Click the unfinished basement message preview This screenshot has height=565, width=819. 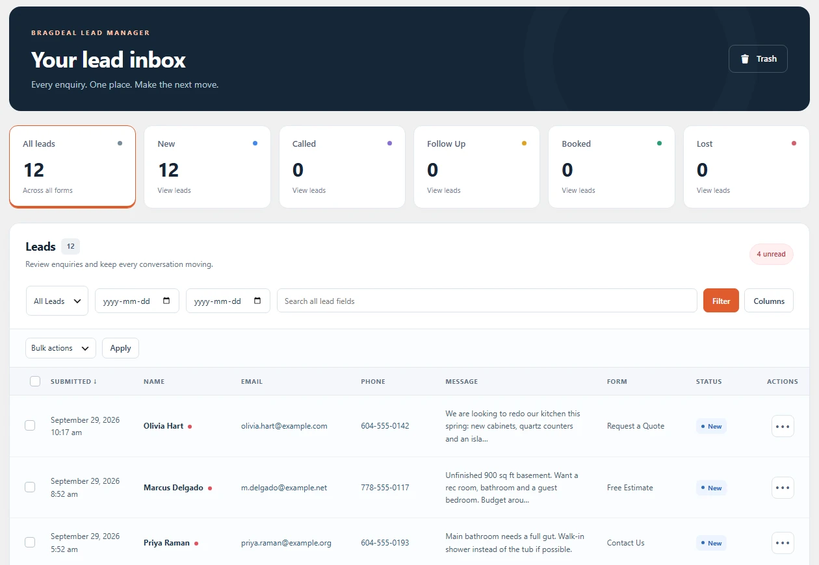(512, 488)
